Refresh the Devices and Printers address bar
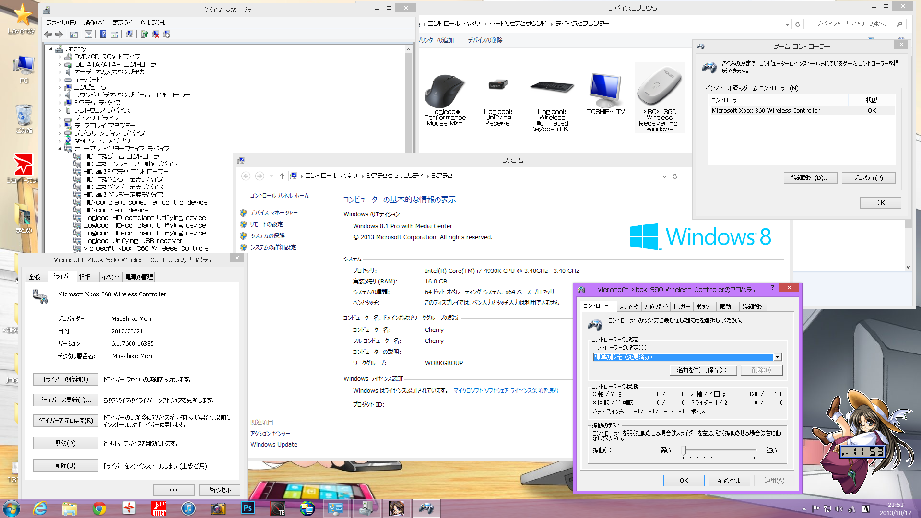Viewport: 921px width, 518px height. point(798,24)
